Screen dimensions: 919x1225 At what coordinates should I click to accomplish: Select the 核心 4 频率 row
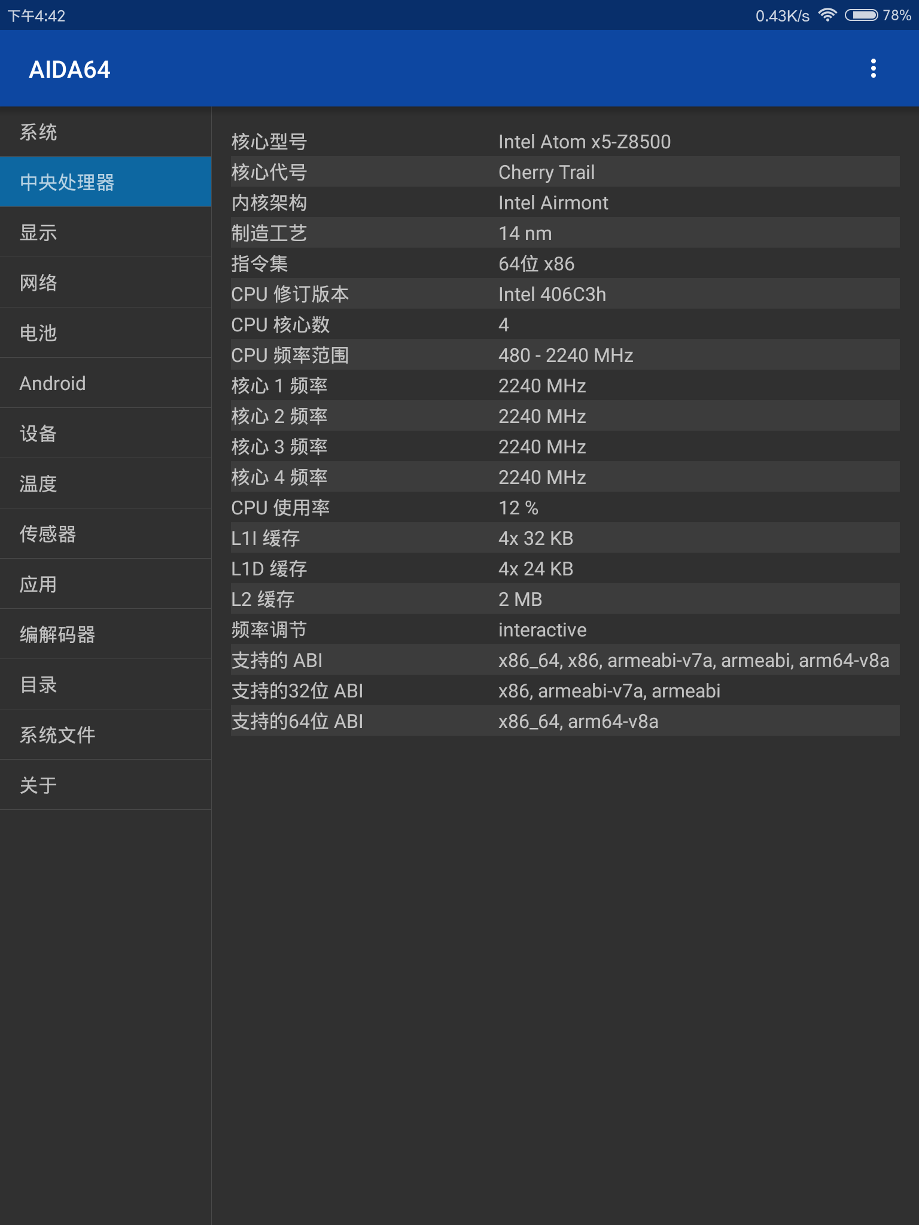coord(565,477)
